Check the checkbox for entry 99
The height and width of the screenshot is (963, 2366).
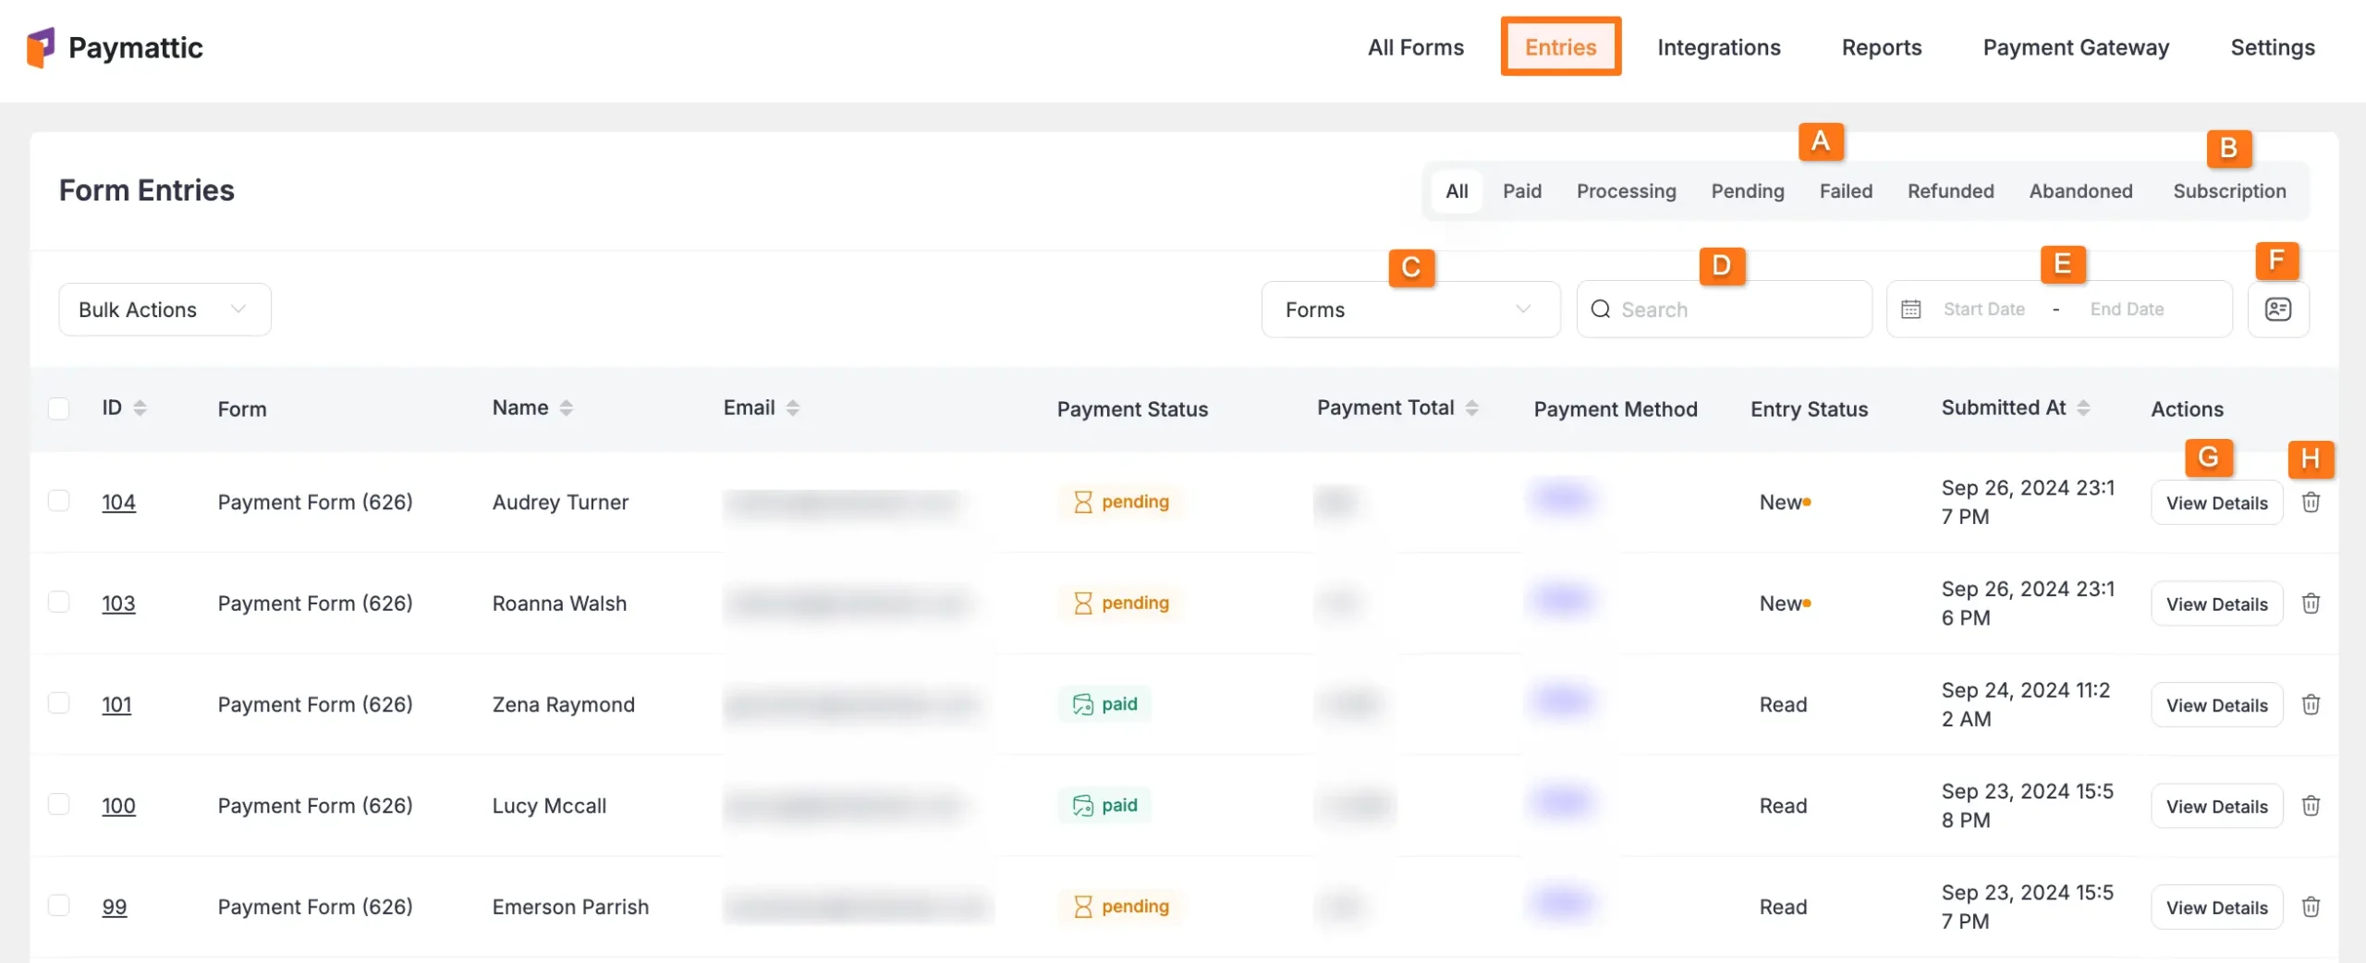click(x=59, y=907)
